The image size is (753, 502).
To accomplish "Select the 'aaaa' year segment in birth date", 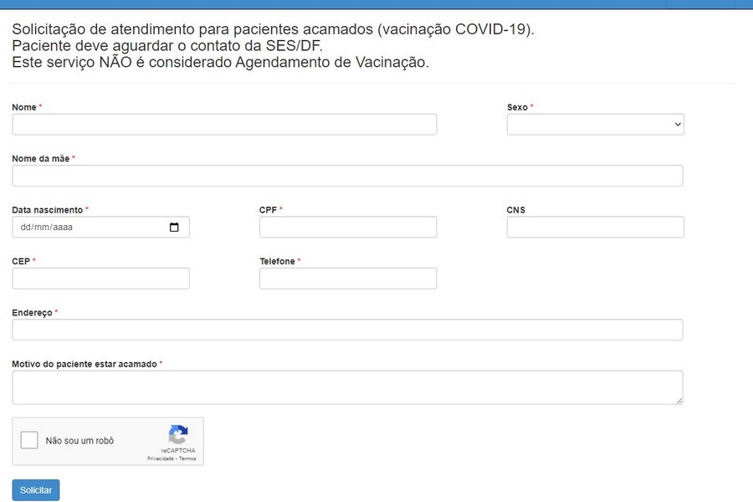I will tap(64, 228).
